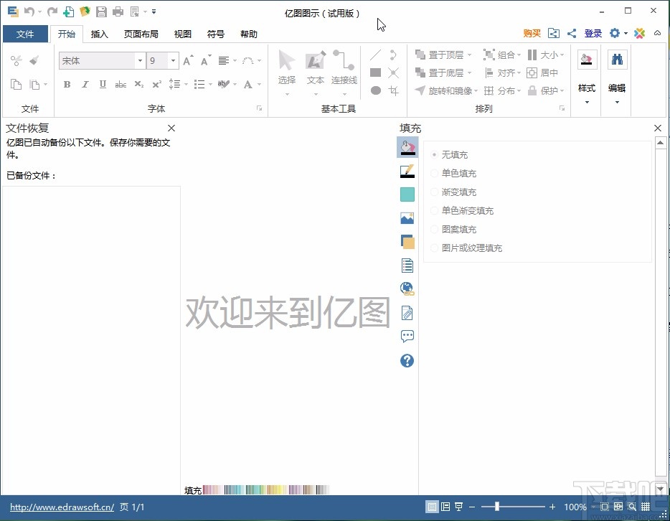
Task: Apply Strikethrough abc formatting
Action: (x=121, y=84)
